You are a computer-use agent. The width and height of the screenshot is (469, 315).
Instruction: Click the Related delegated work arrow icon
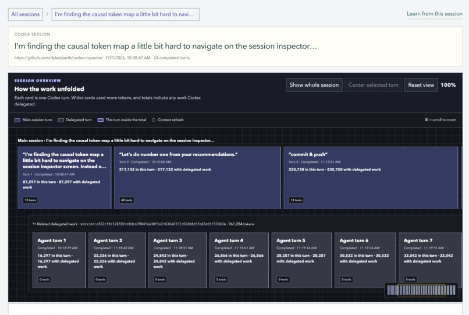click(34, 224)
